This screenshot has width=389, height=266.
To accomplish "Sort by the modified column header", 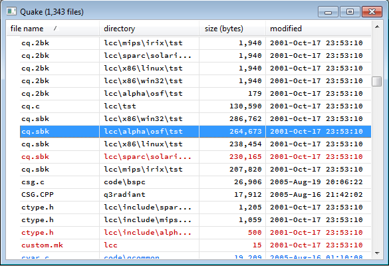I will [x=319, y=29].
